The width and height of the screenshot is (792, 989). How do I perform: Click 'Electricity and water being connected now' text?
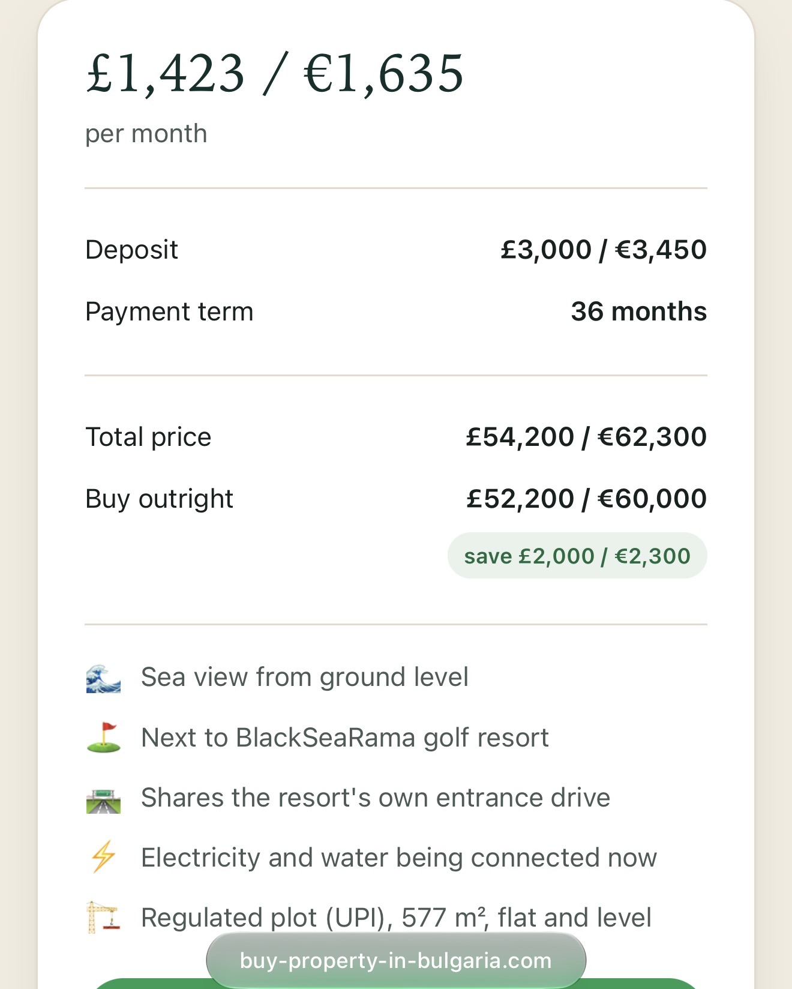pos(399,858)
